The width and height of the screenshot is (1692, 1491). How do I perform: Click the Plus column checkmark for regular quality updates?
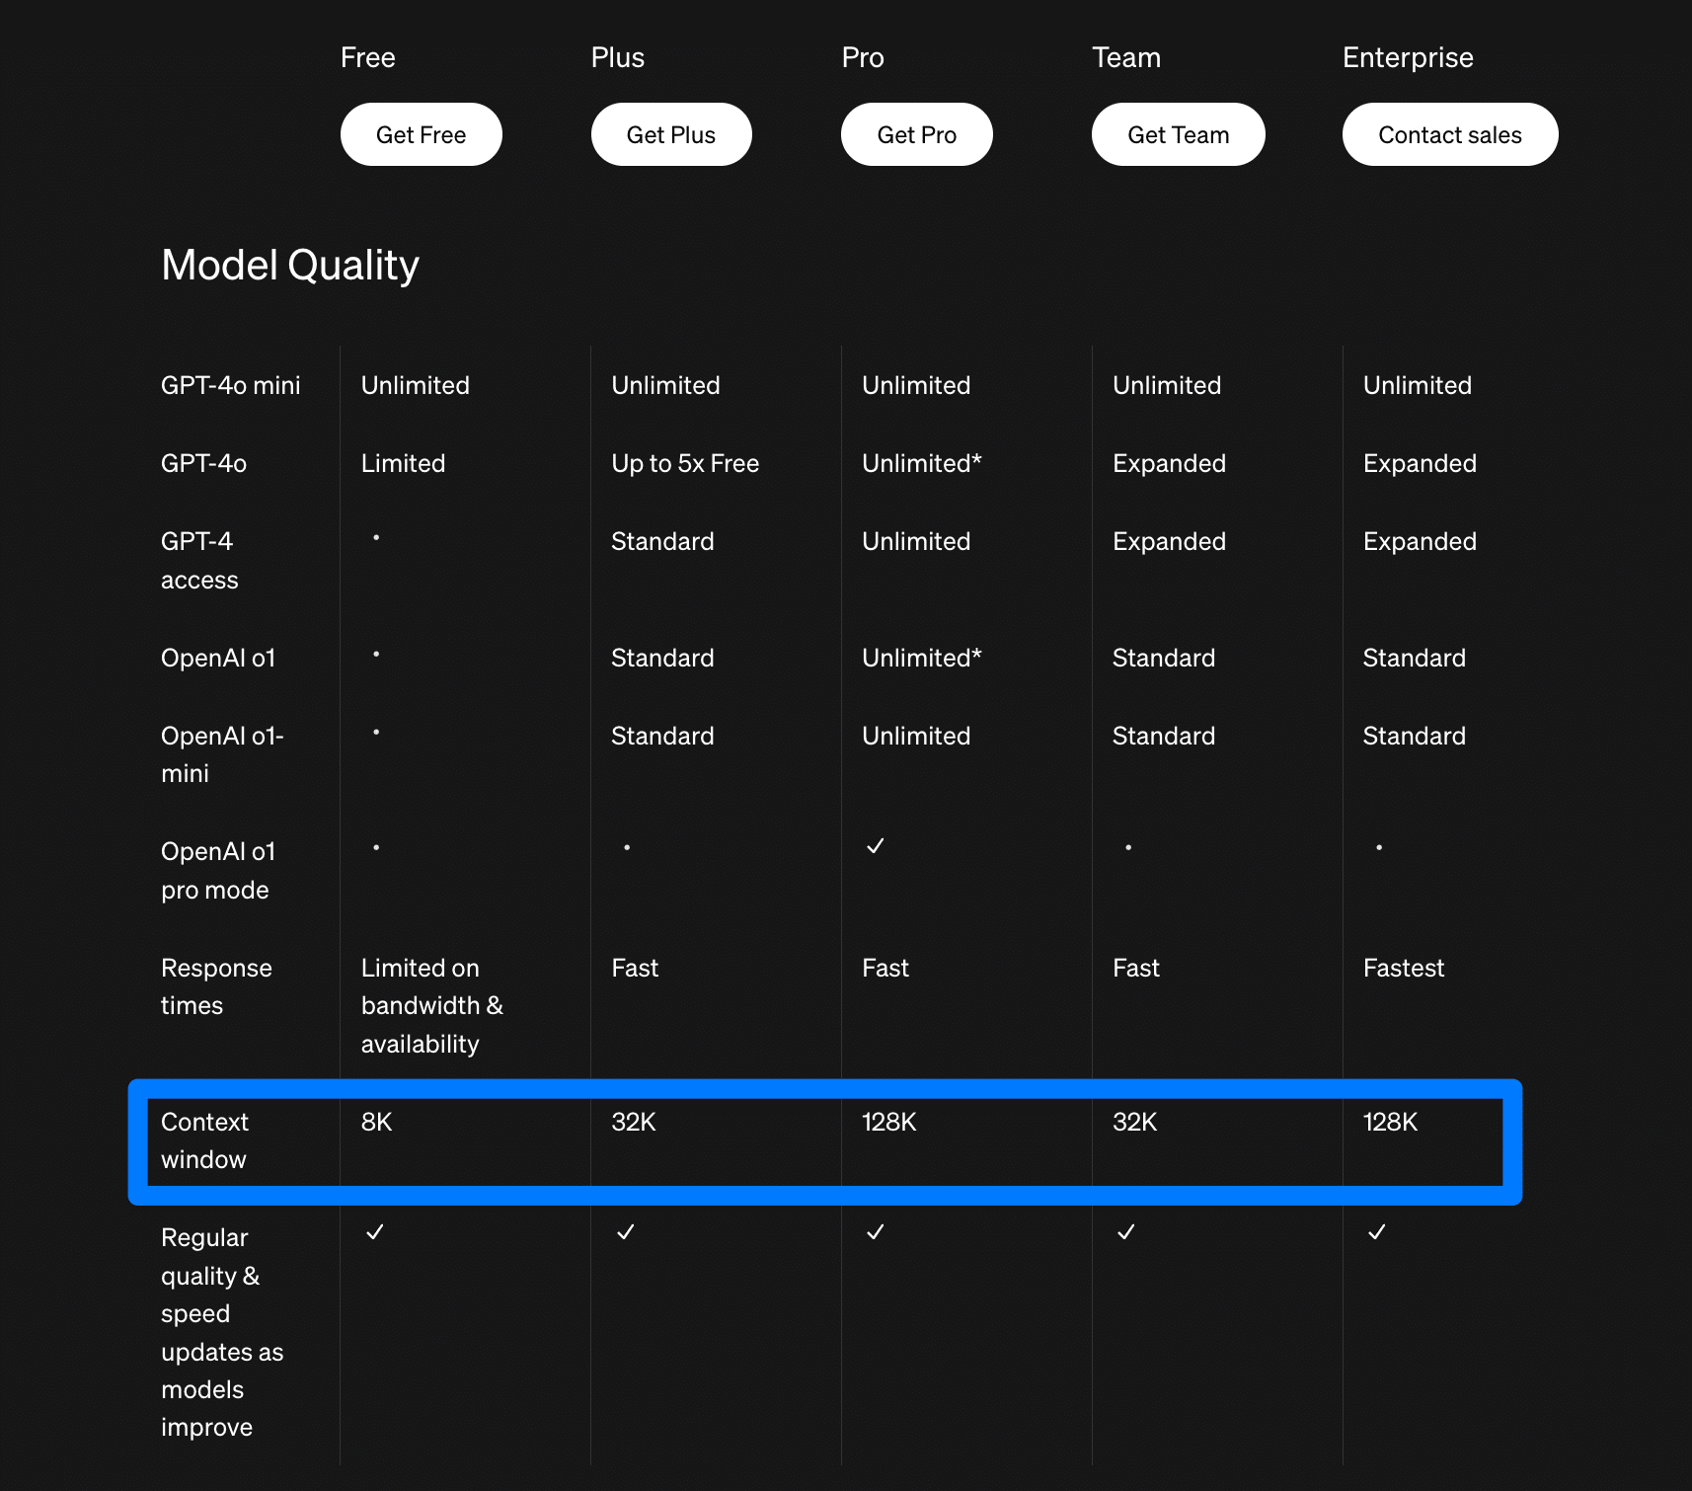click(626, 1232)
